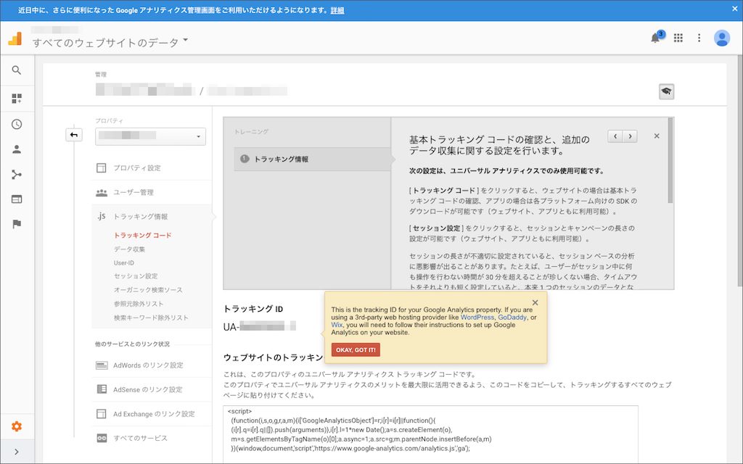Viewport: 743px width, 464px height.
Task: Select トラッキング コード submenu item
Action: click(x=143, y=236)
